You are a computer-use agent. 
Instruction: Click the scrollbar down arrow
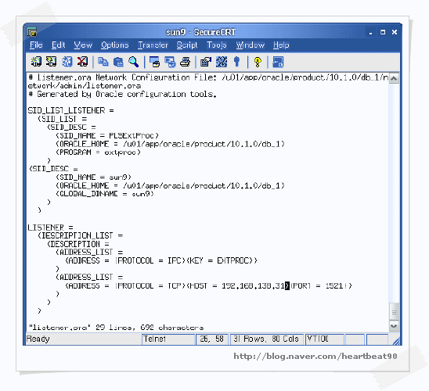[394, 325]
